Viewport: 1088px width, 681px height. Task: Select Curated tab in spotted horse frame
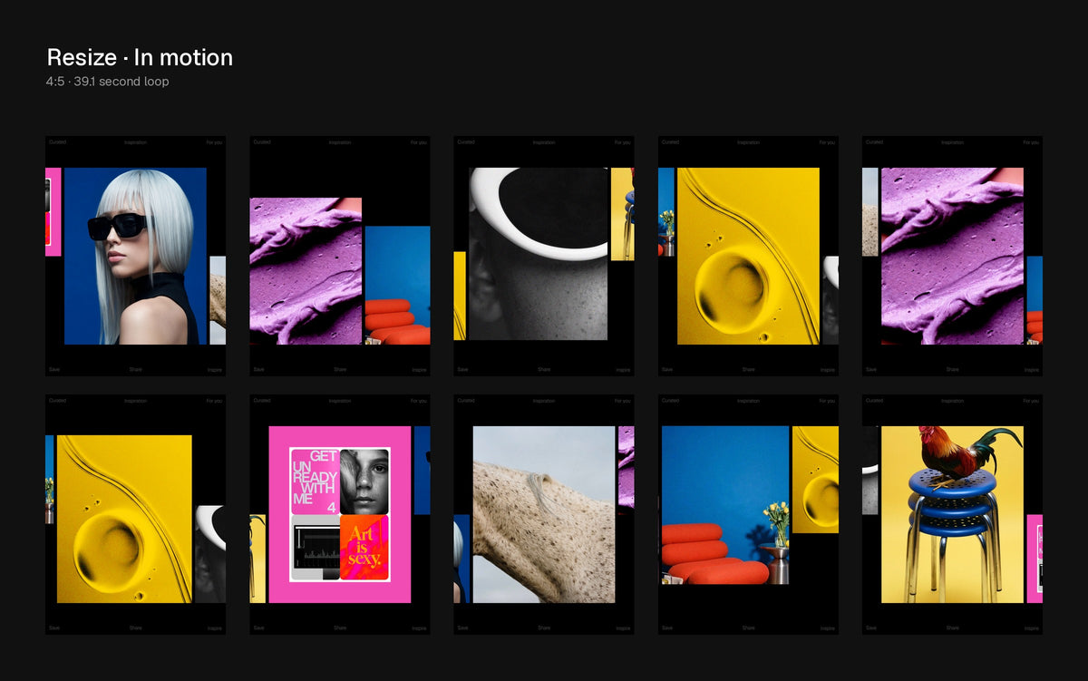point(465,401)
